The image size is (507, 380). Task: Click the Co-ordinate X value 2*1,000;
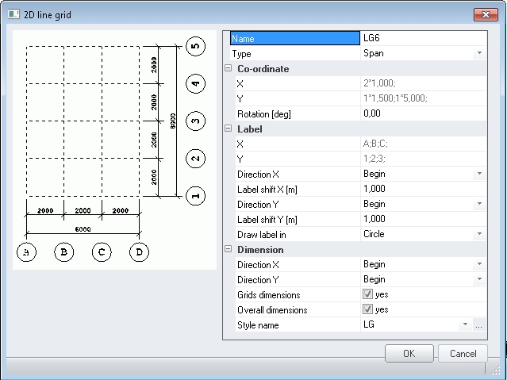point(423,83)
